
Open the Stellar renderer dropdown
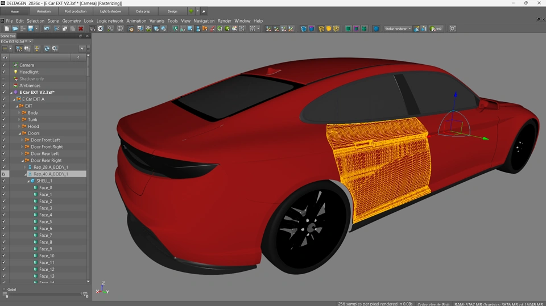click(398, 29)
